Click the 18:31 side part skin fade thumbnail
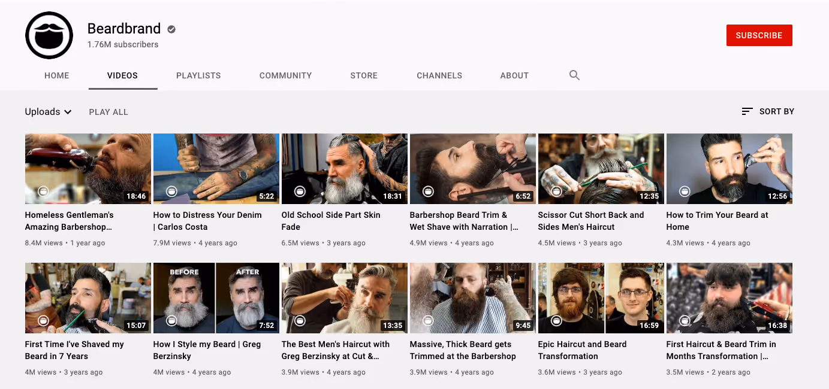The height and width of the screenshot is (389, 829). 345,169
